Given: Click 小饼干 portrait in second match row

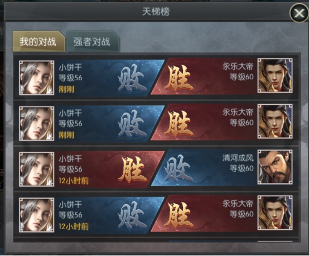Looking at the screenshot, I should point(36,124).
